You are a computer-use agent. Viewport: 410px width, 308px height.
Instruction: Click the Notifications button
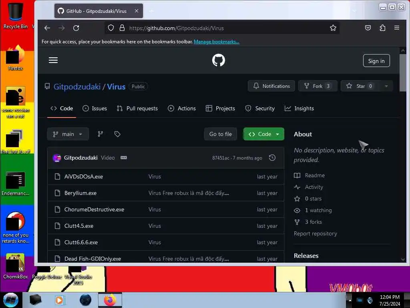pyautogui.click(x=271, y=86)
